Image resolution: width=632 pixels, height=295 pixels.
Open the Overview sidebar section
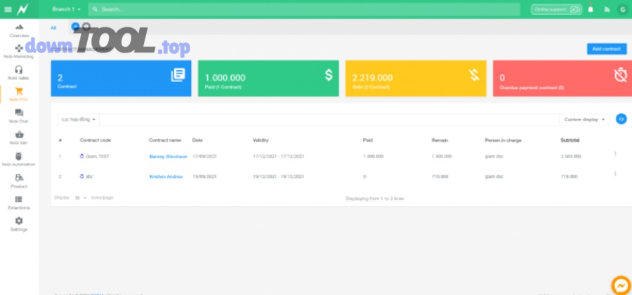[19, 29]
